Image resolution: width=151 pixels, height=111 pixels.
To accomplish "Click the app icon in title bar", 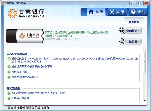I will pyautogui.click(x=3, y=3).
